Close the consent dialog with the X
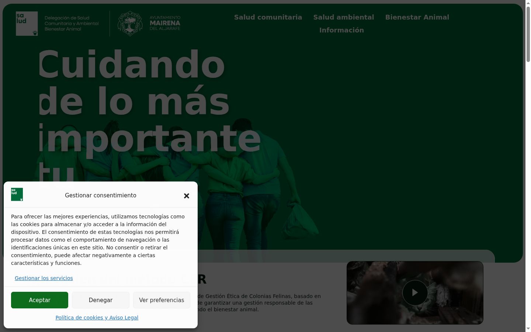531x332 pixels. (x=187, y=196)
